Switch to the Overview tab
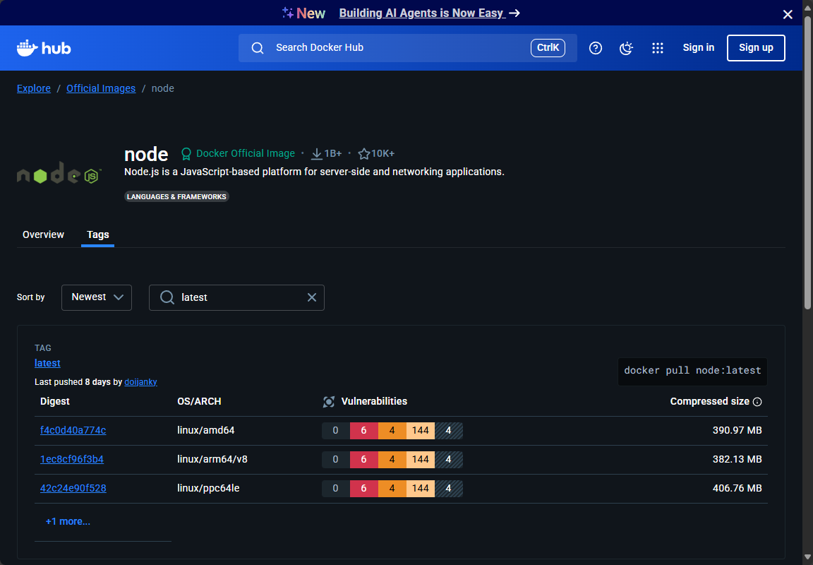The image size is (813, 565). pyautogui.click(x=43, y=234)
